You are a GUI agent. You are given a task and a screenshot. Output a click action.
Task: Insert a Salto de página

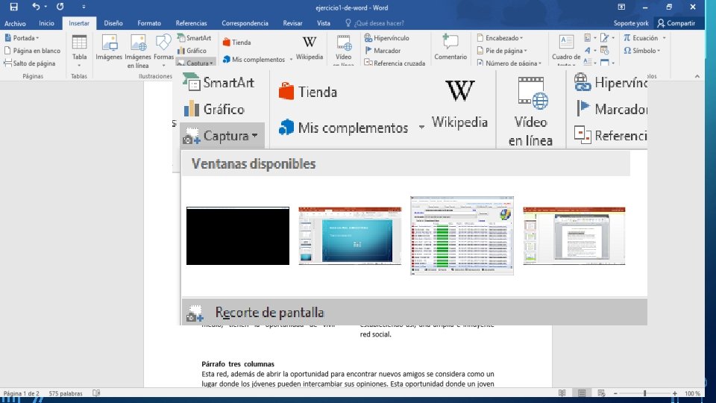pyautogui.click(x=30, y=63)
